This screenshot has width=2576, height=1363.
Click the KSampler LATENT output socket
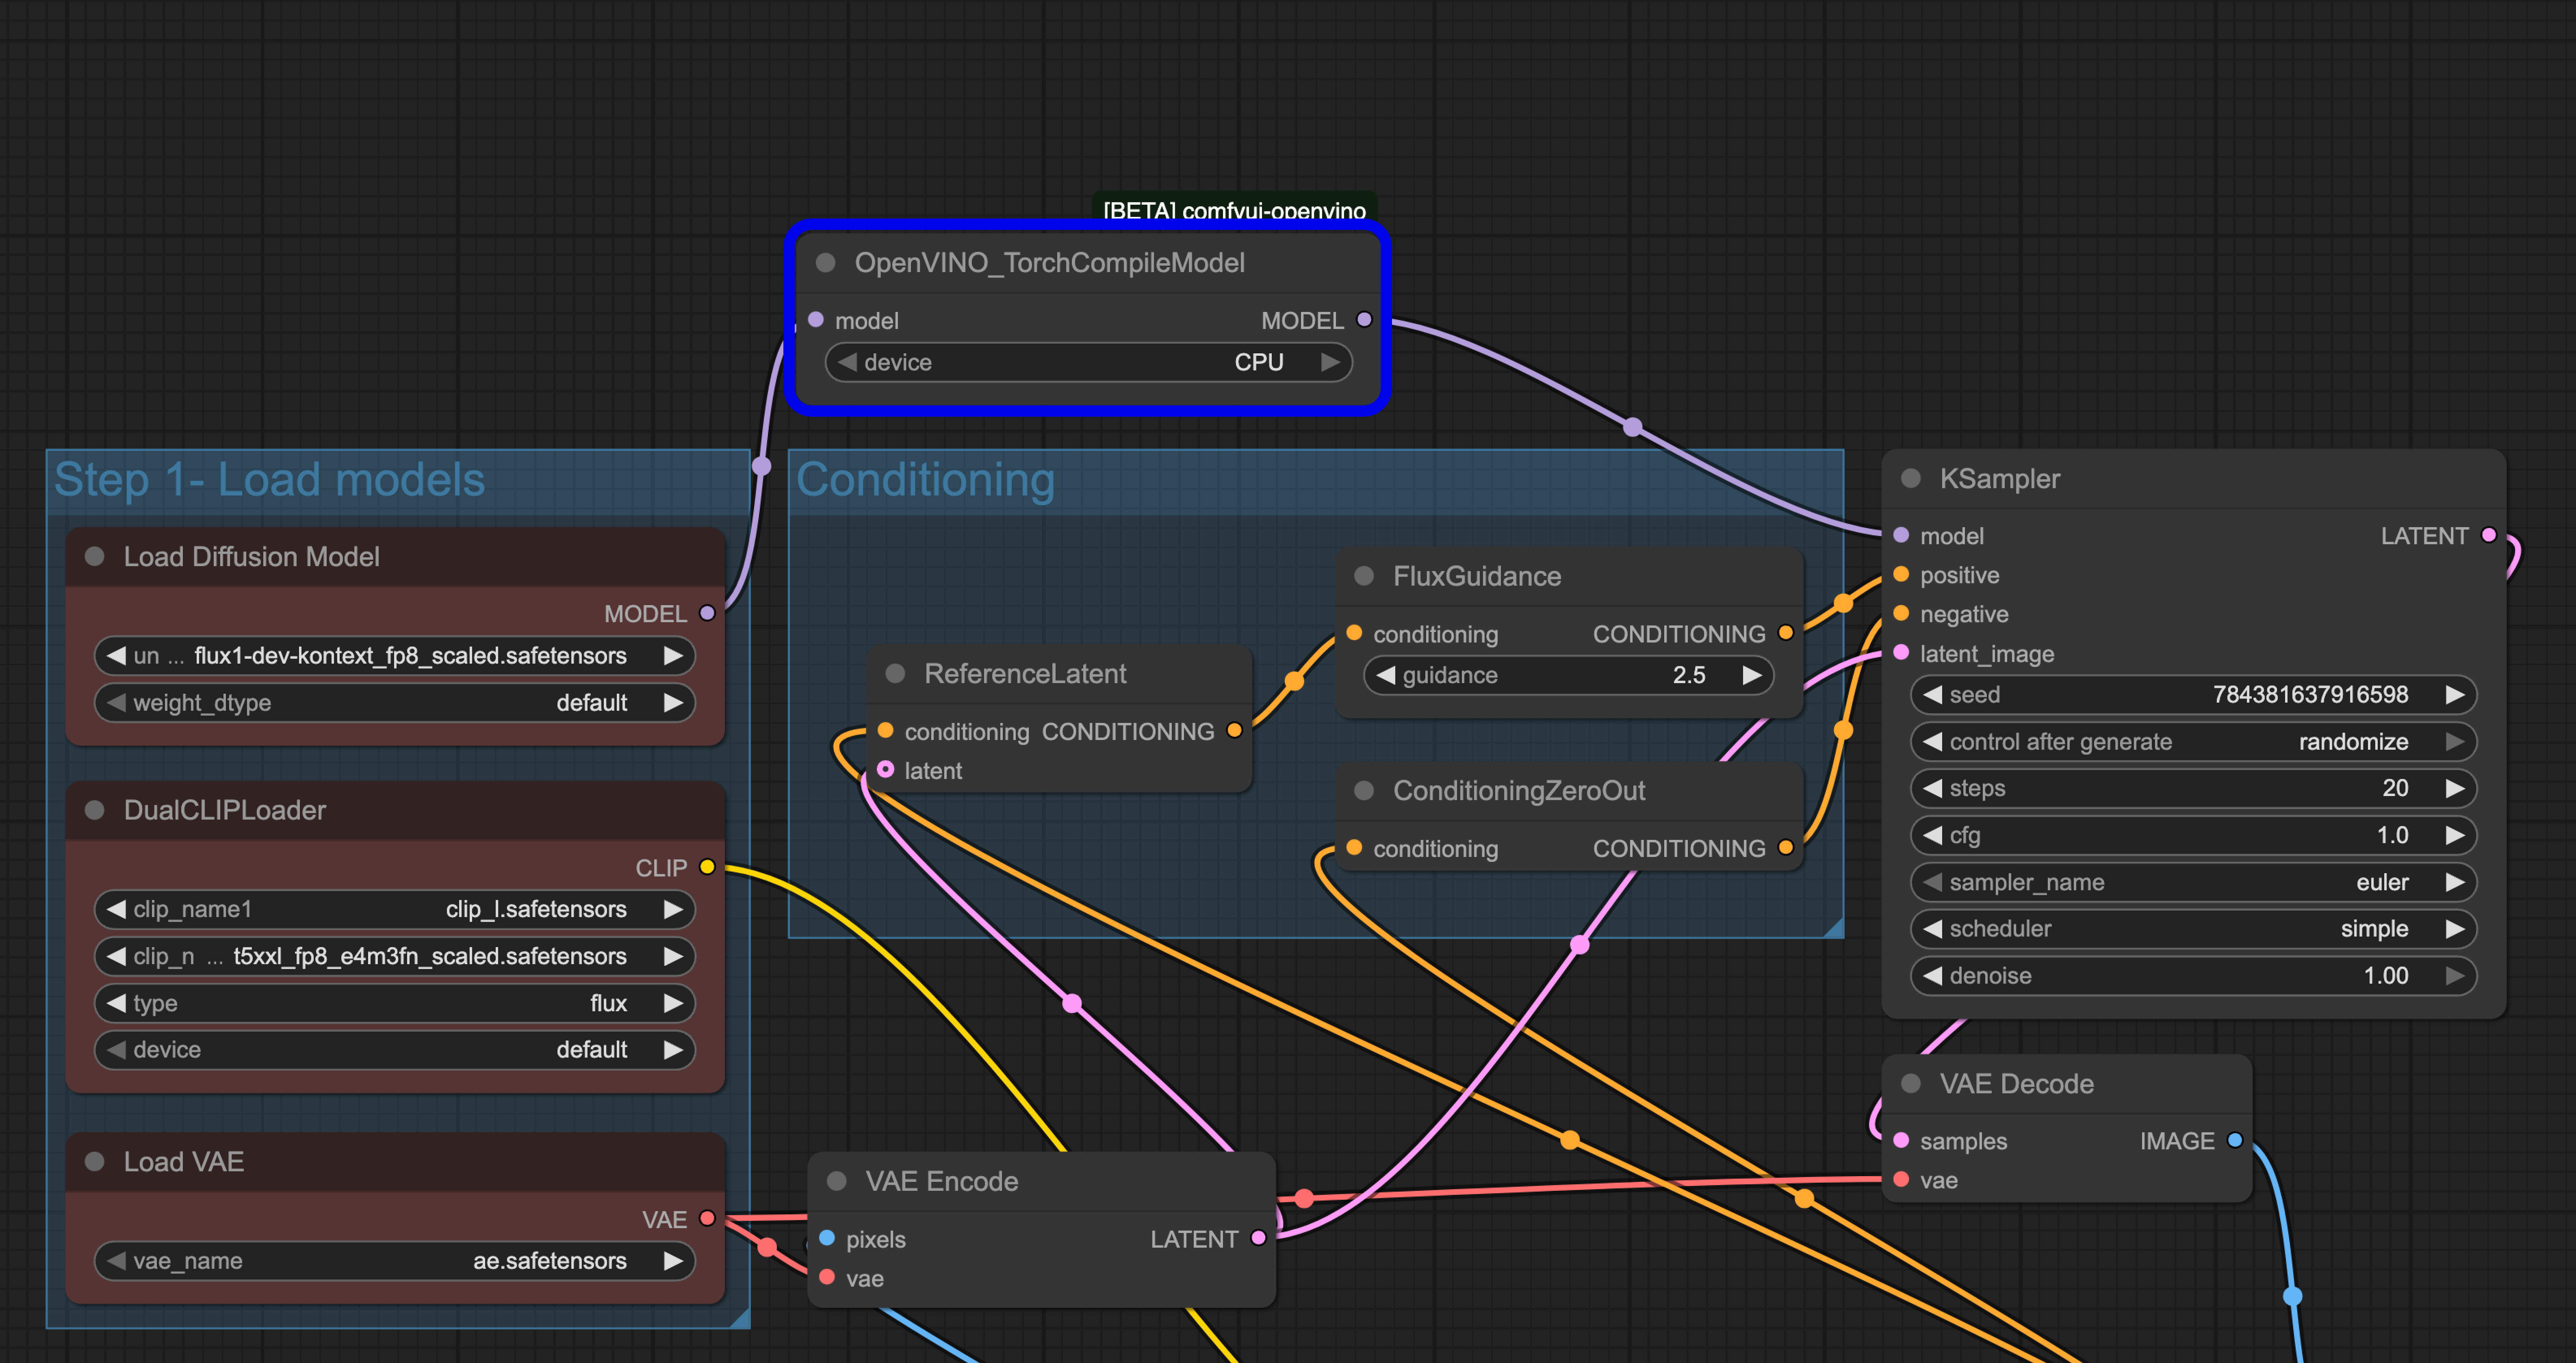coord(2489,534)
